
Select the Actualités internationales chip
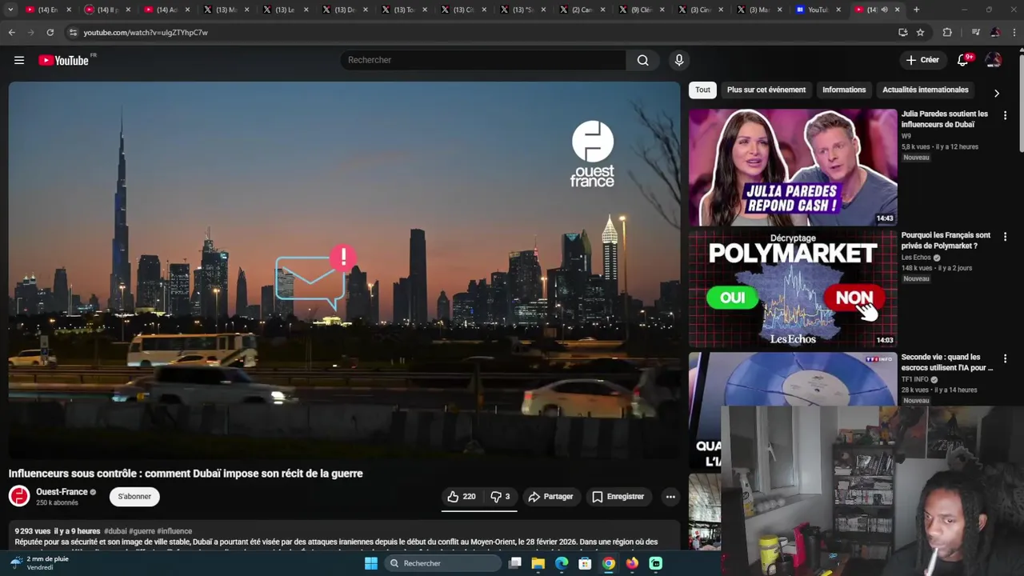(925, 90)
